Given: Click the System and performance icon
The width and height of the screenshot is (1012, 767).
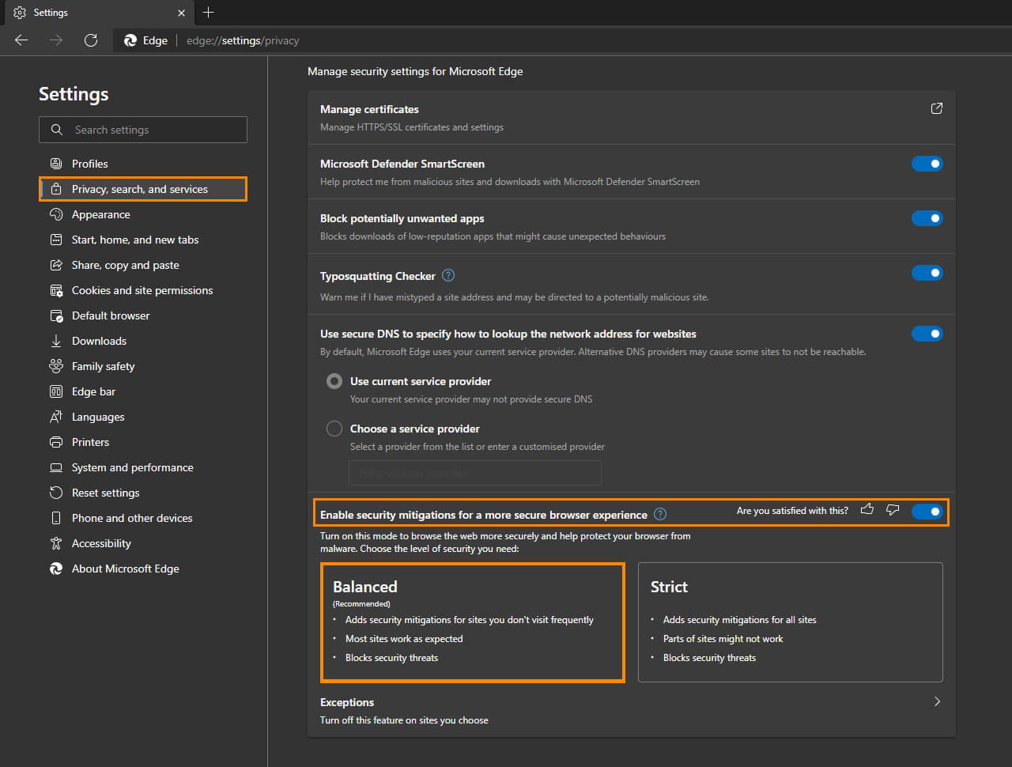Looking at the screenshot, I should click(x=56, y=467).
